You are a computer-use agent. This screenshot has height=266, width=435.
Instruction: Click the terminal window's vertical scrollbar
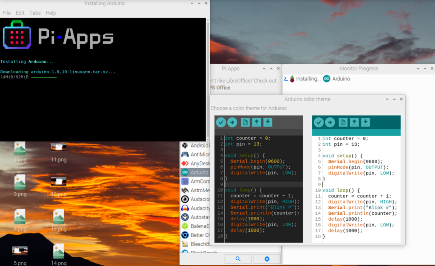(208, 76)
